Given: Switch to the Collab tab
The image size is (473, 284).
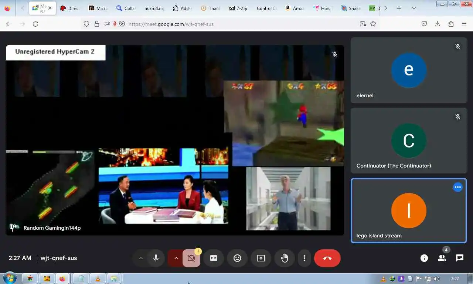Looking at the screenshot, I should (126, 8).
